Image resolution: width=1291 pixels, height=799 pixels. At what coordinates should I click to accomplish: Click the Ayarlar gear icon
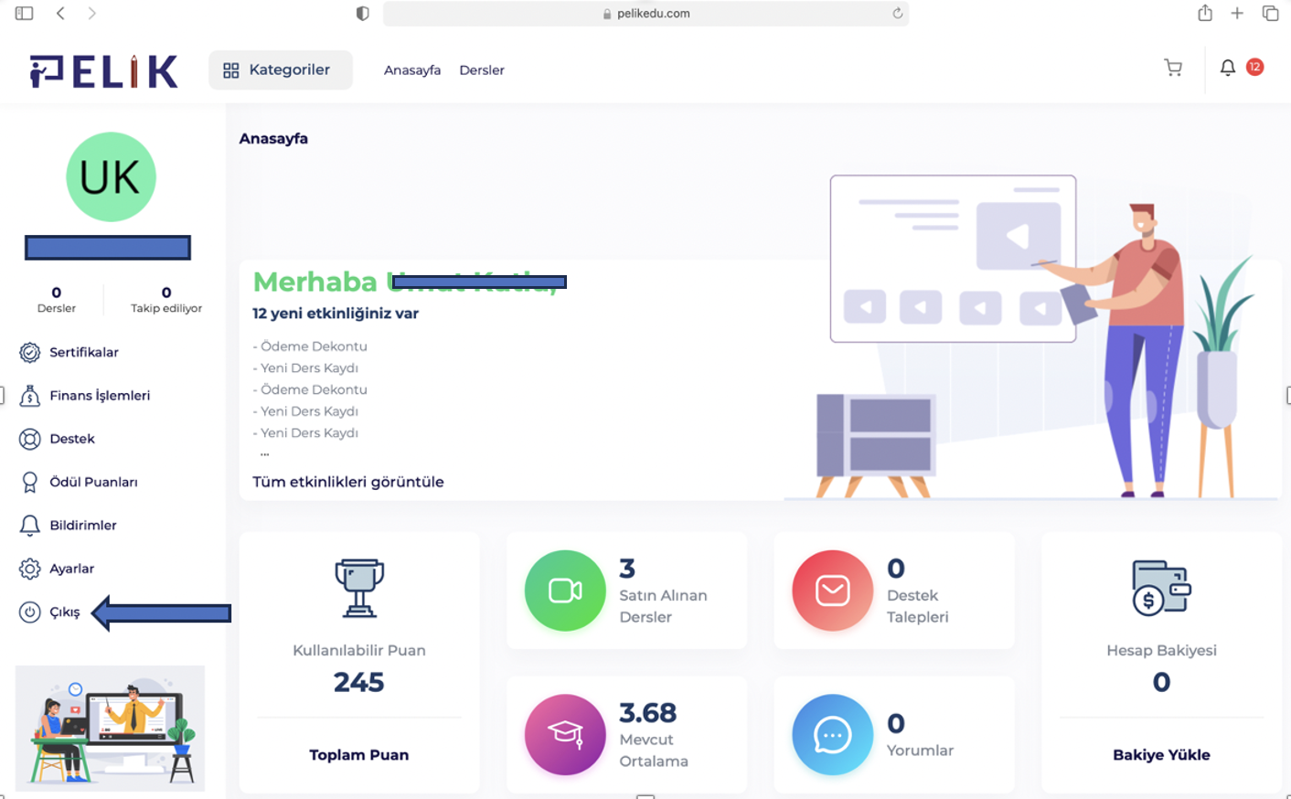tap(30, 569)
